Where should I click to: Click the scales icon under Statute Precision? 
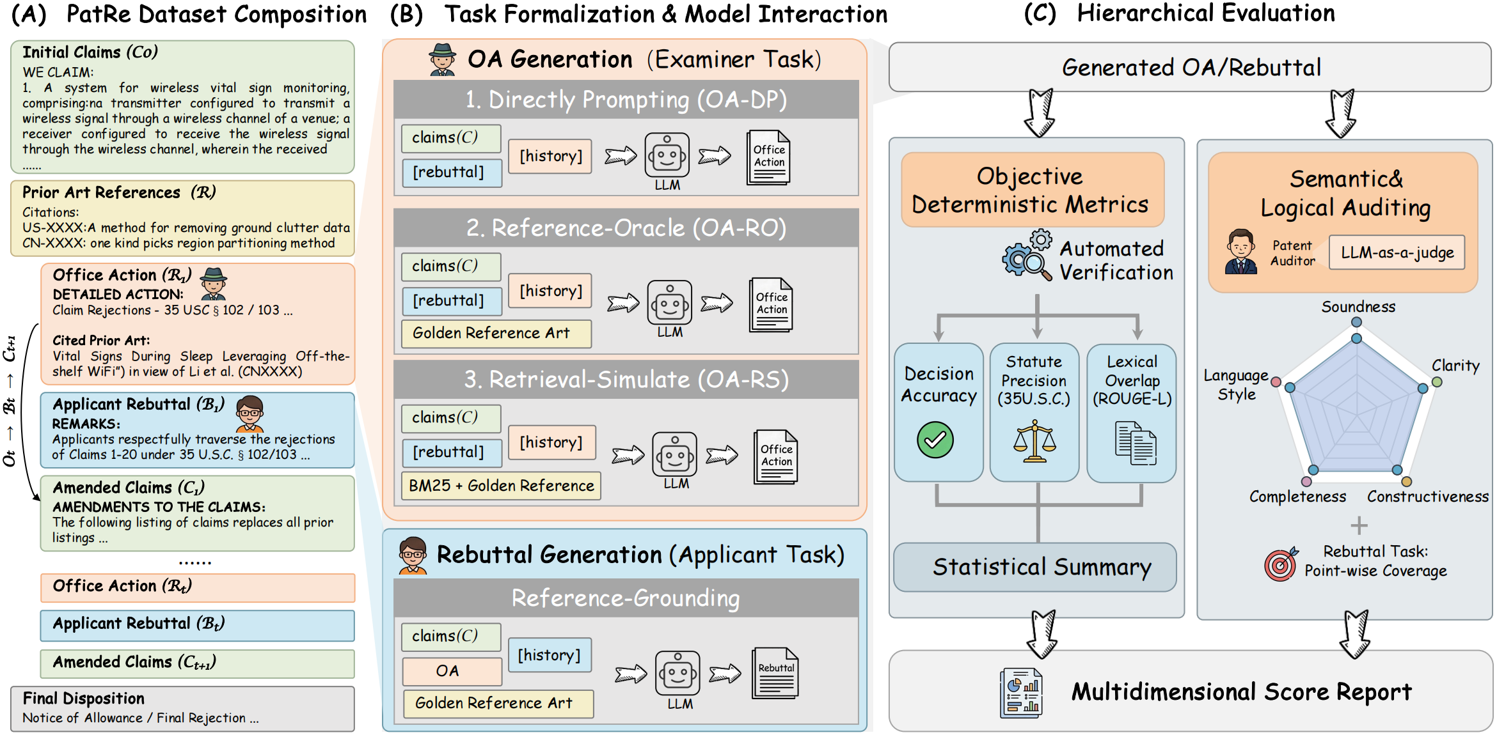click(x=1034, y=441)
